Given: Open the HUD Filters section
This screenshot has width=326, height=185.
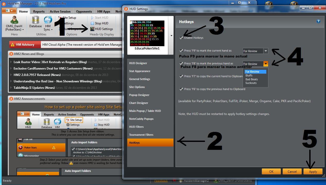Looking at the screenshot, I should [150, 127].
